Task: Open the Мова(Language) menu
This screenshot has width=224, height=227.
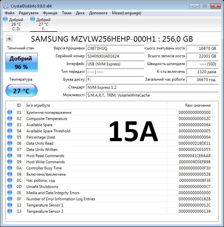Action: [x=127, y=13]
